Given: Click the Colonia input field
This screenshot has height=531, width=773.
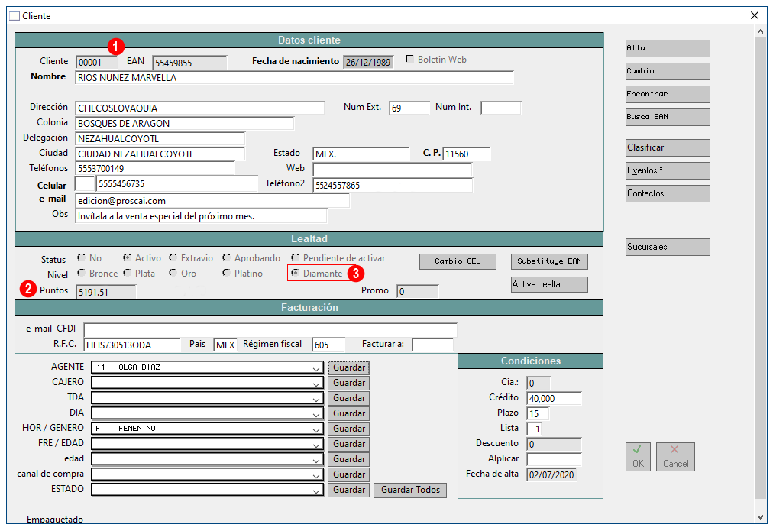Looking at the screenshot, I should click(185, 123).
